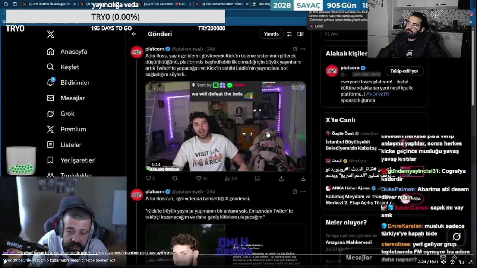Screen dimensions: 477x268
Task: Expand Mesajlar drawer double-chevron
Action: pyautogui.click(x=454, y=257)
